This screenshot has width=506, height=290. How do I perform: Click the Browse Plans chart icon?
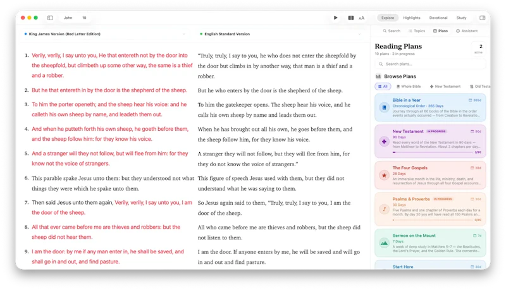(x=378, y=76)
